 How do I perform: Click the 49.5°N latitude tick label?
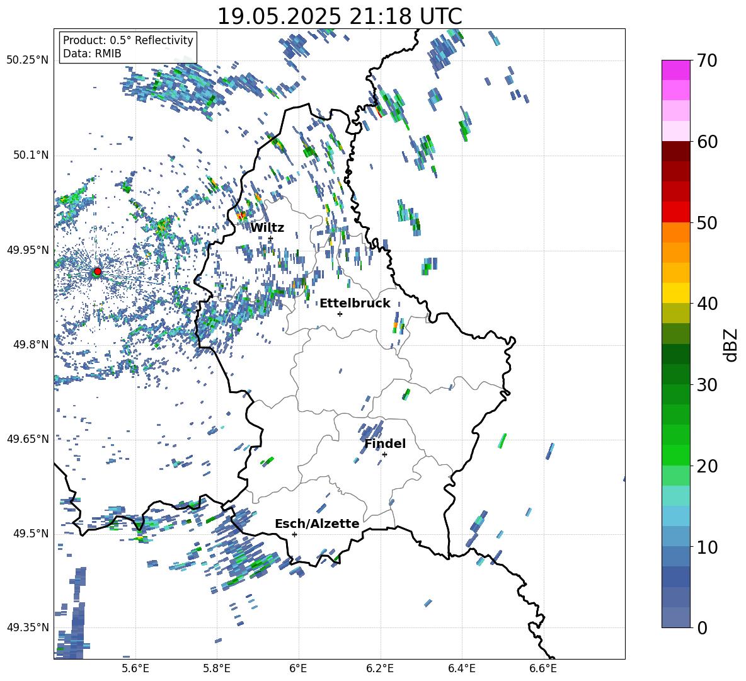(x=30, y=534)
